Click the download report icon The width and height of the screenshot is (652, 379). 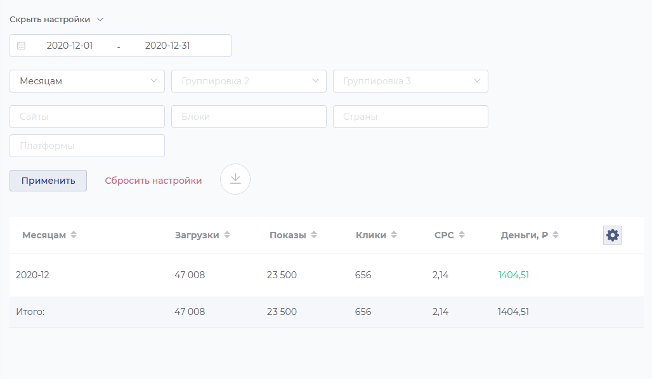click(235, 179)
